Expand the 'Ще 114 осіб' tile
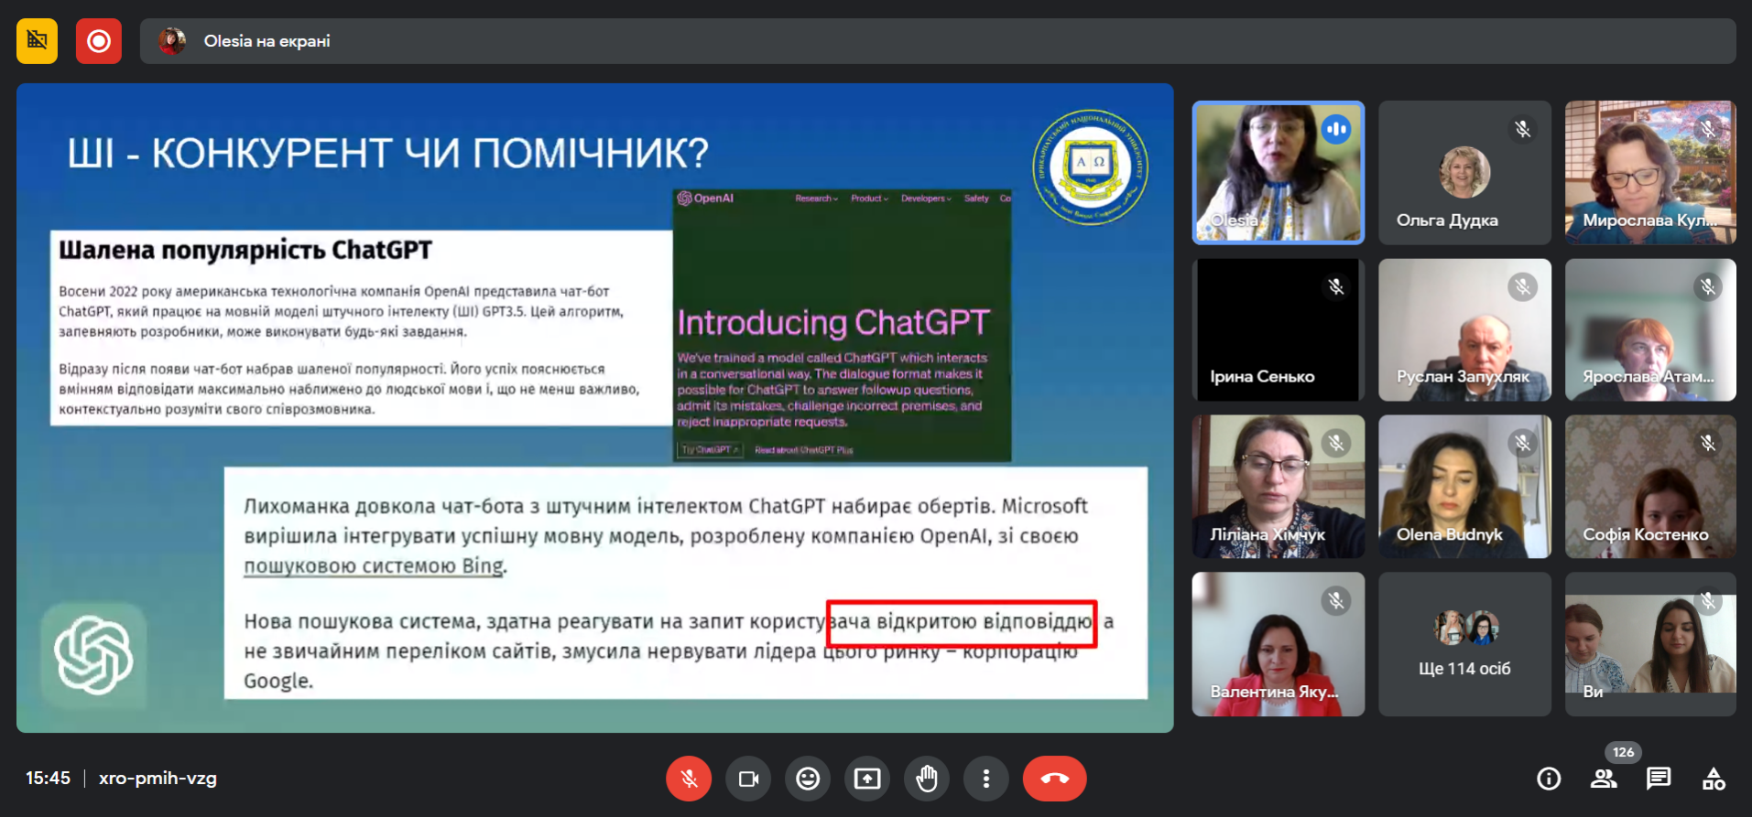 coord(1464,644)
